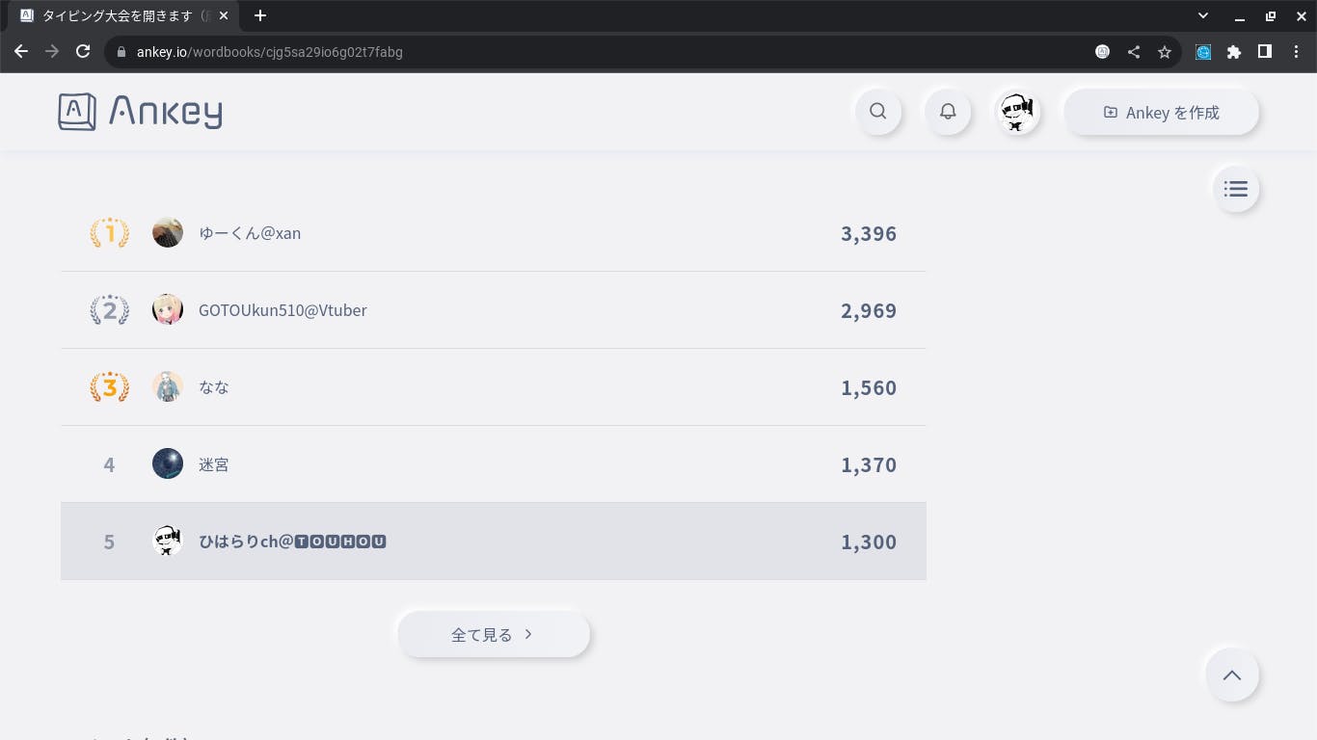Open a new browser tab
The image size is (1317, 740).
tap(260, 15)
